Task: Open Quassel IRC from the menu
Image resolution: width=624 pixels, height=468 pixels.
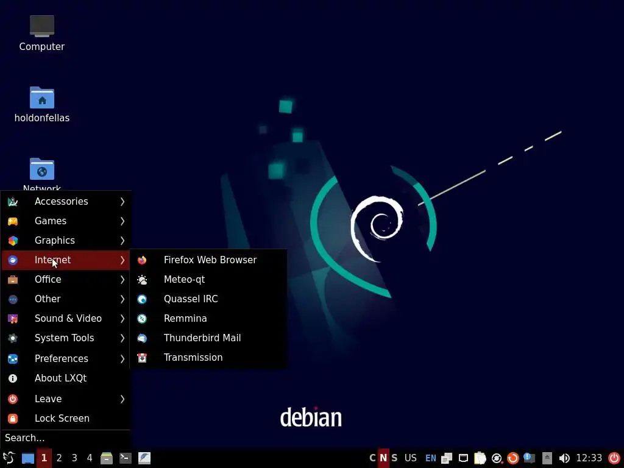Action: [x=208, y=299]
